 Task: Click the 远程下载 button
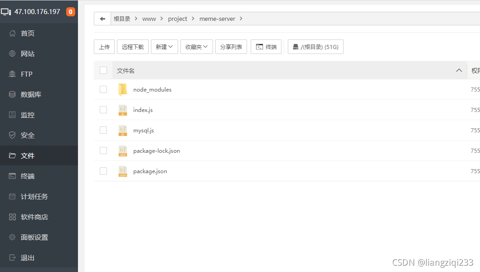coord(132,47)
